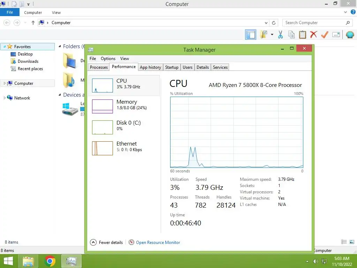Switch to the Startup tab
This screenshot has height=268, width=357.
[x=172, y=67]
